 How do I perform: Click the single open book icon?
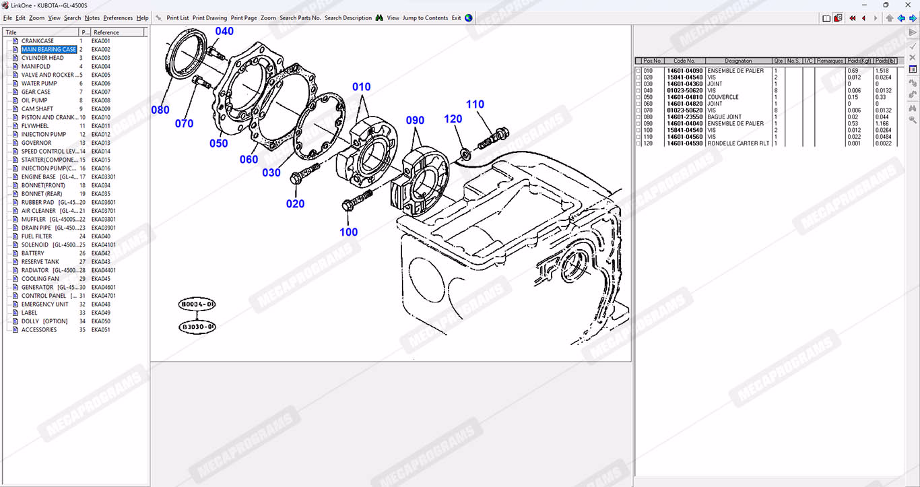[826, 18]
